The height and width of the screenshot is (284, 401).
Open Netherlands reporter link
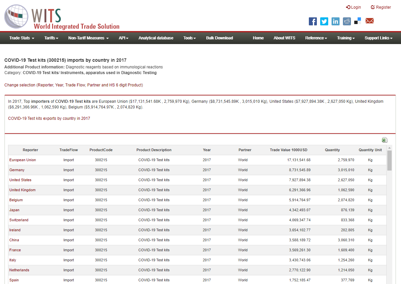coord(19,270)
